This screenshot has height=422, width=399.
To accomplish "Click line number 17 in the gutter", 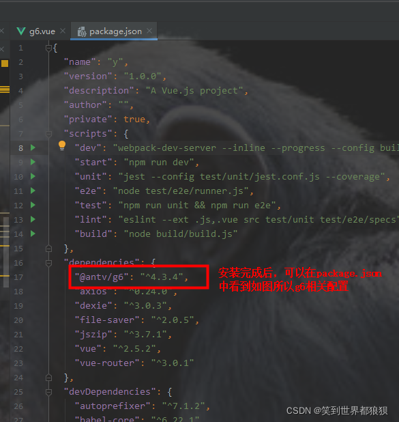I will point(18,277).
